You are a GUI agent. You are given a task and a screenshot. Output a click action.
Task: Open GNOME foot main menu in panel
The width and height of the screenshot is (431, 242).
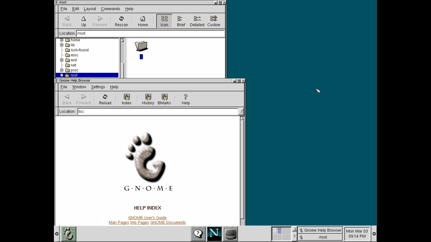click(69, 234)
